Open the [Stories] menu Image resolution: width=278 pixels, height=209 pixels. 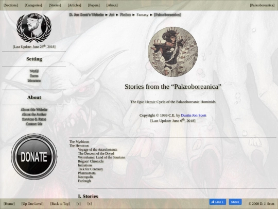pos(55,5)
